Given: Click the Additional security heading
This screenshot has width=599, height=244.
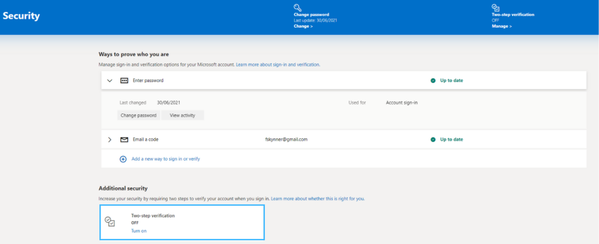Looking at the screenshot, I should coord(123,188).
